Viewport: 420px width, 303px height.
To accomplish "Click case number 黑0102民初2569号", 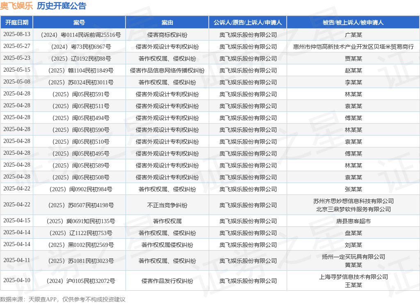I will [81, 245].
